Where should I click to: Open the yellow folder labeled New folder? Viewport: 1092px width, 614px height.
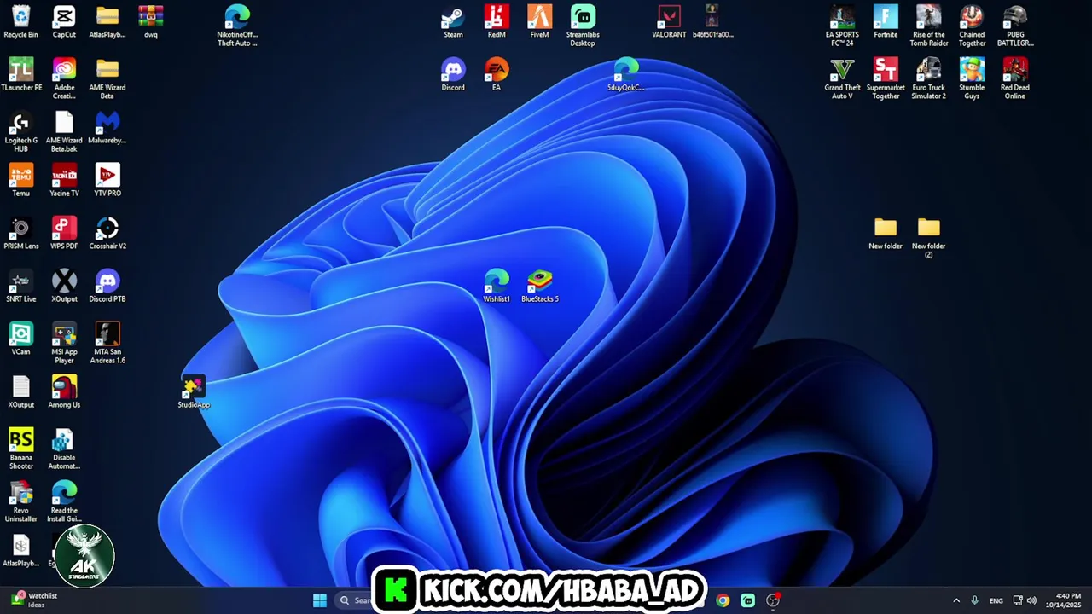point(886,234)
